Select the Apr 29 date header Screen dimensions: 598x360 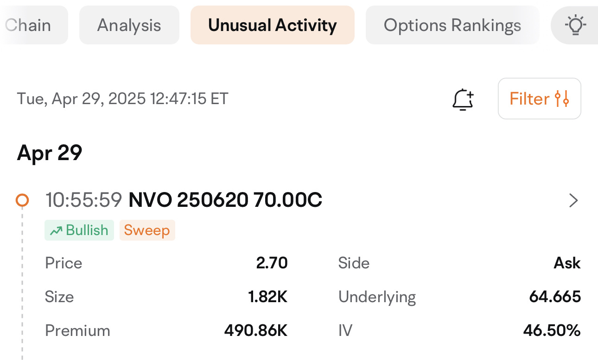point(50,152)
